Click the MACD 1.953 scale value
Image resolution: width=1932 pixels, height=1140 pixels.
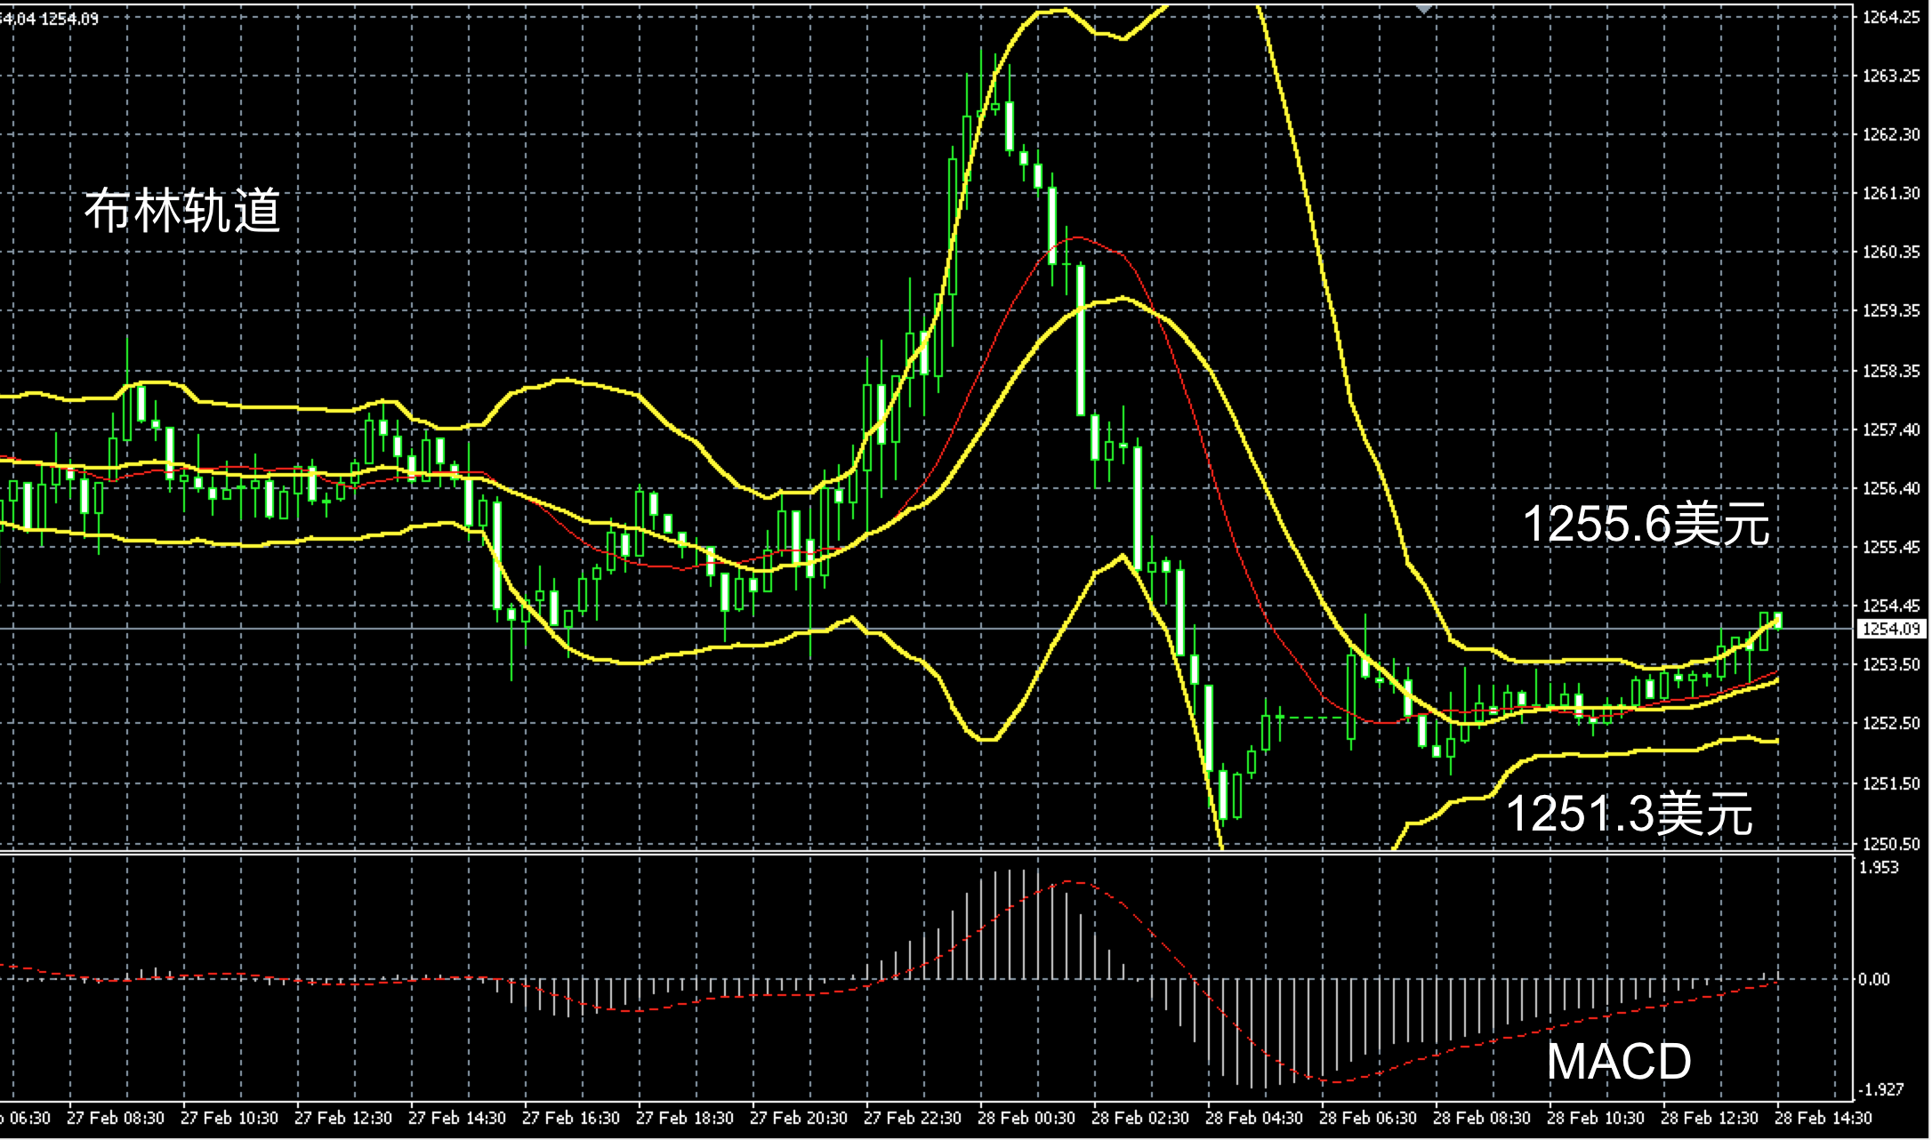(1878, 868)
